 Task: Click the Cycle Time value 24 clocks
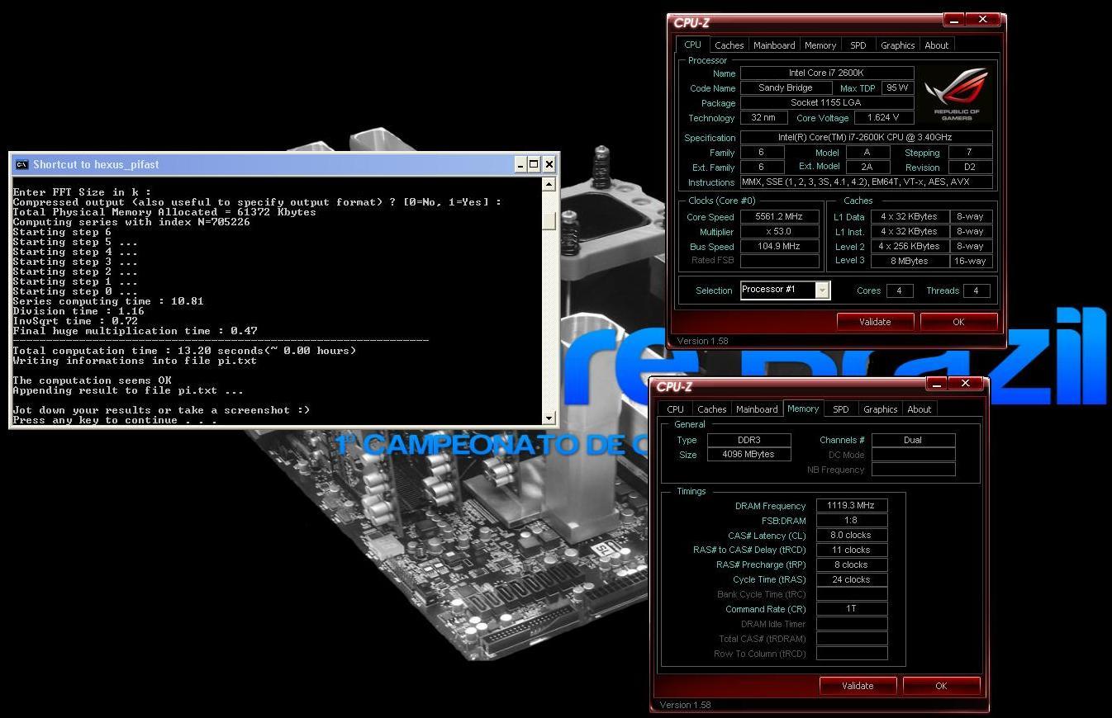(852, 579)
